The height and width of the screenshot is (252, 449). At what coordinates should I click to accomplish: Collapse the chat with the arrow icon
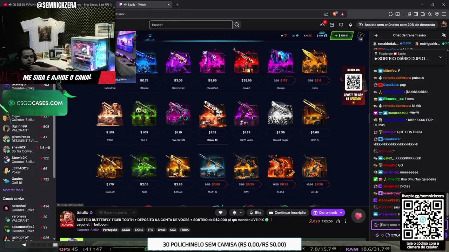click(x=375, y=35)
